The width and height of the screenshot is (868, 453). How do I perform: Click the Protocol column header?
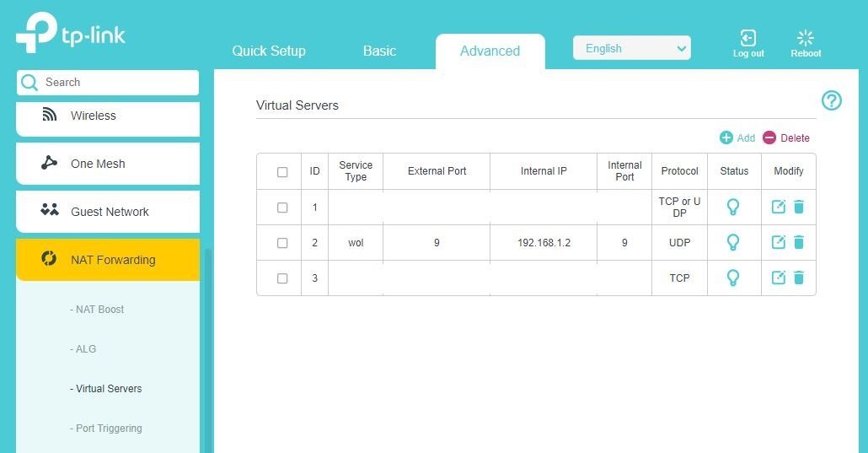coord(679,171)
